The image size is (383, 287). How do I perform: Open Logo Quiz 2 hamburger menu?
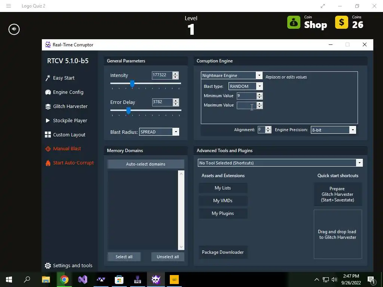coord(9,6)
